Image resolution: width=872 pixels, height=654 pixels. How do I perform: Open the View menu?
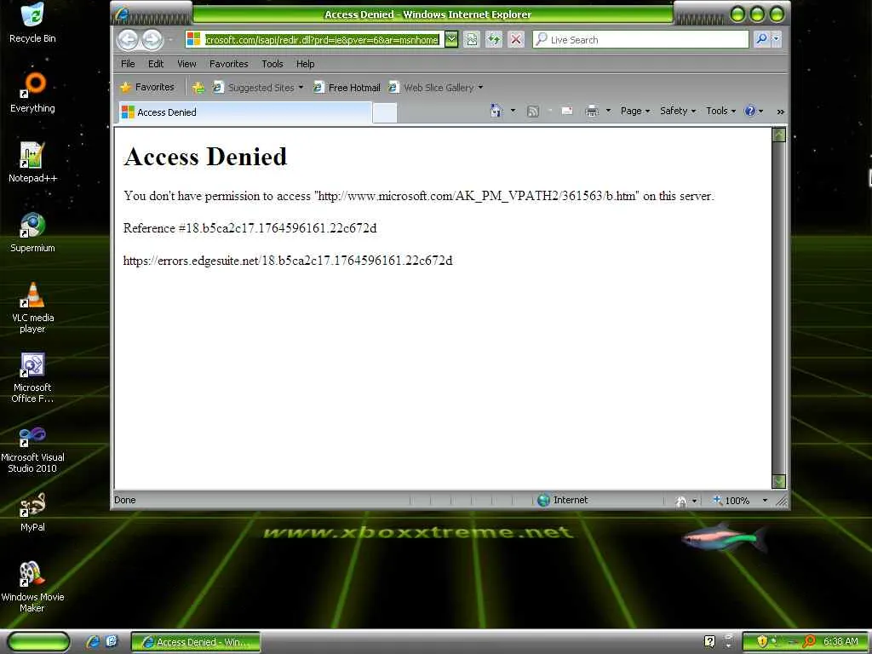186,64
